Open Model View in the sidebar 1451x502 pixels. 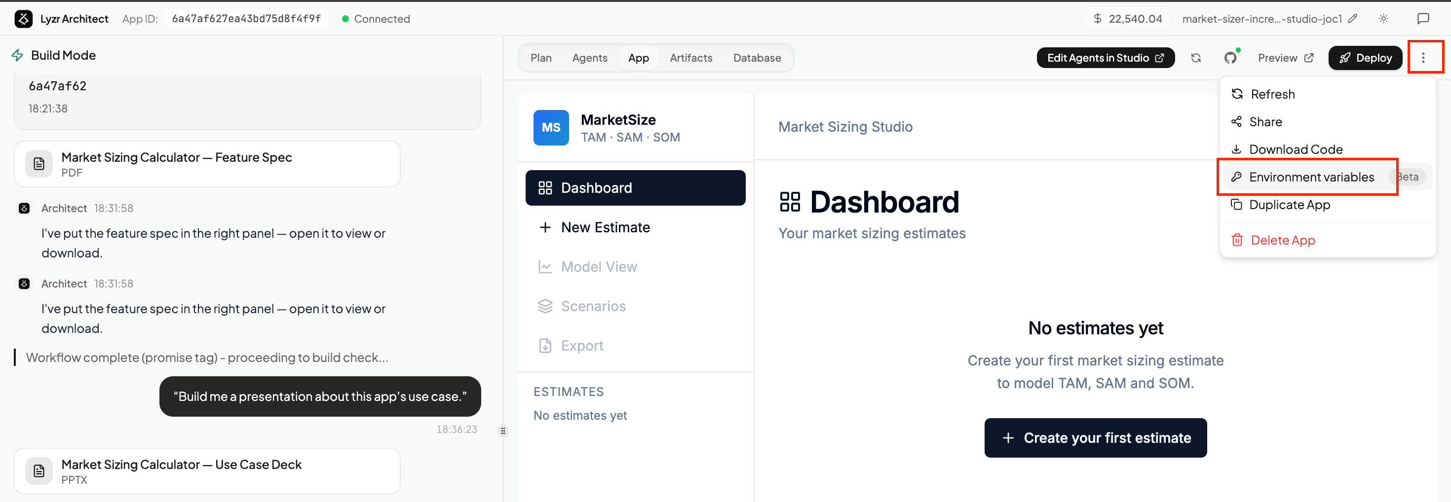point(635,267)
